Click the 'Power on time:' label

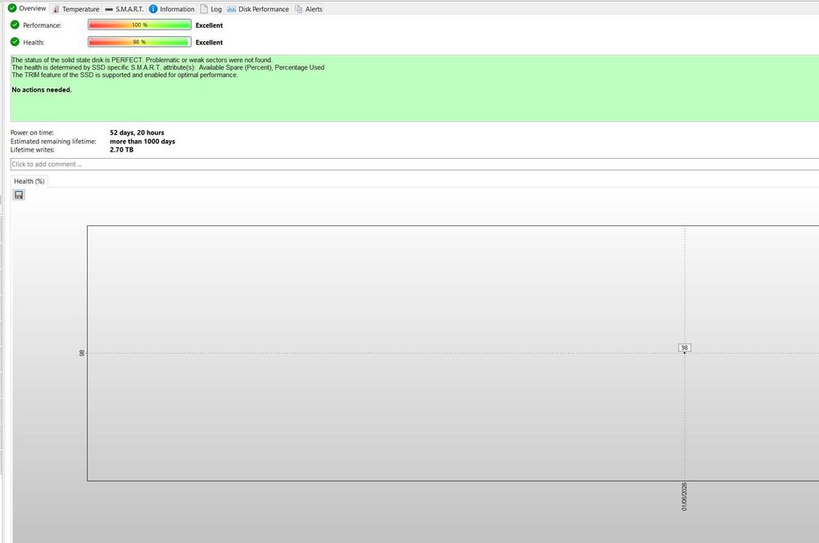click(32, 133)
